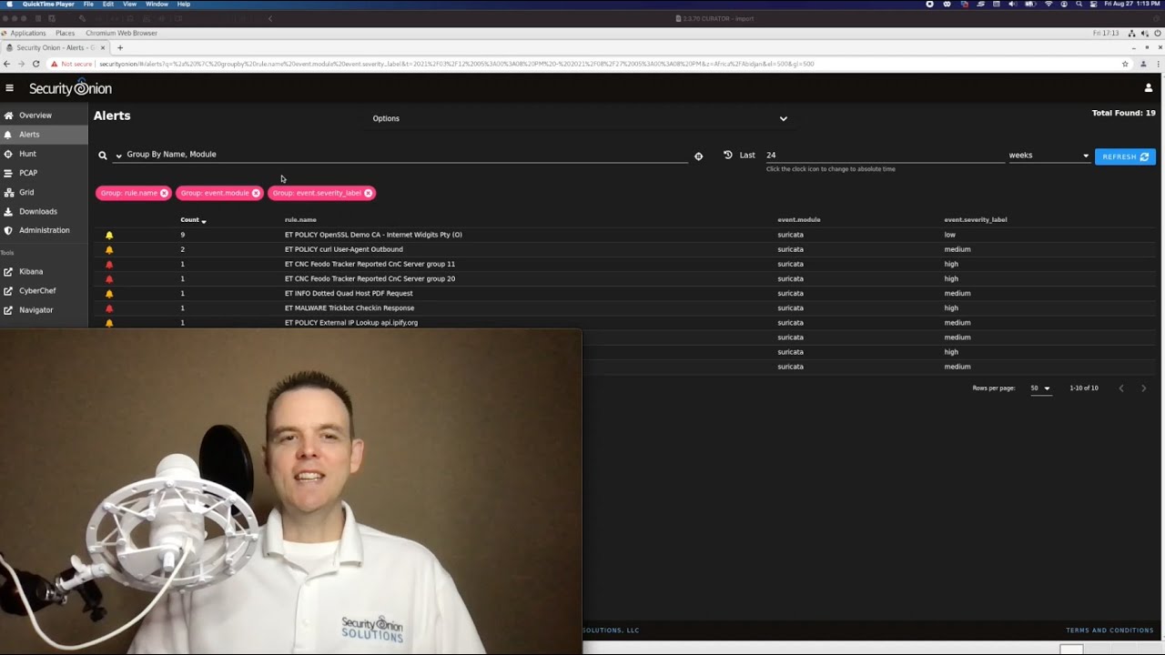Click the Hunt crosshair icon

[8, 154]
